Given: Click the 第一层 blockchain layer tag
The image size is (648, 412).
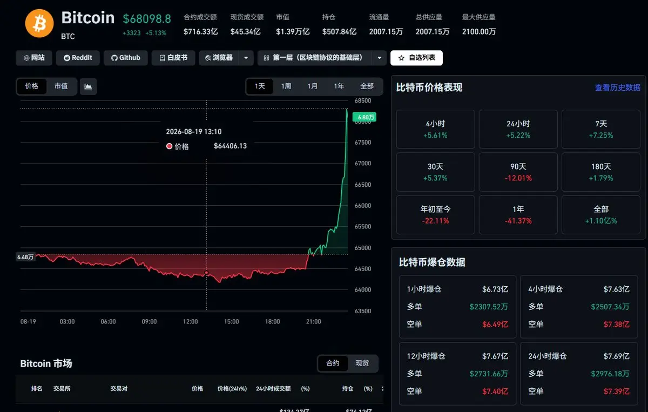Looking at the screenshot, I should click(315, 58).
